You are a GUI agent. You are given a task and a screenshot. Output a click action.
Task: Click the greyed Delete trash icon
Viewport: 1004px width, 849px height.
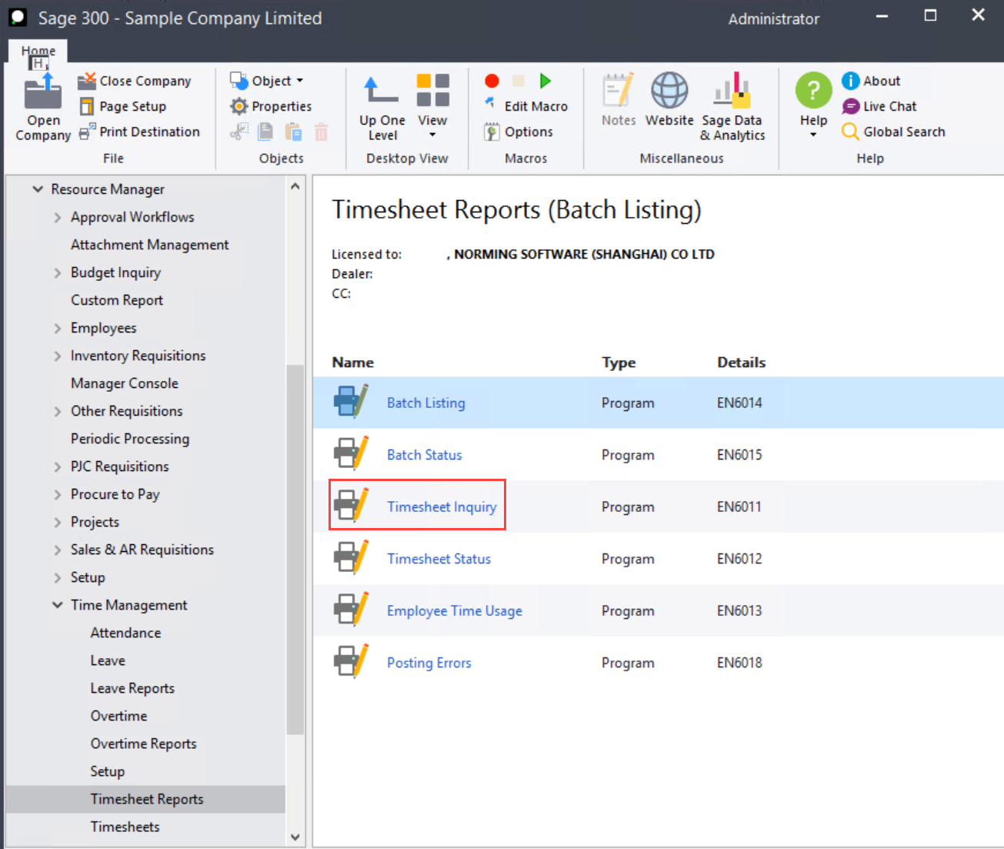pos(321,132)
